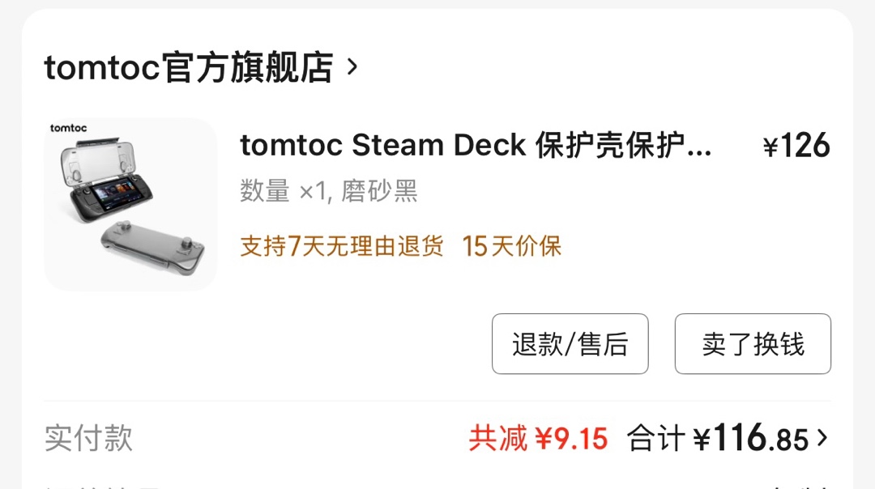Tap the 合计 label in the payment row
The height and width of the screenshot is (489, 875).
[x=656, y=439]
